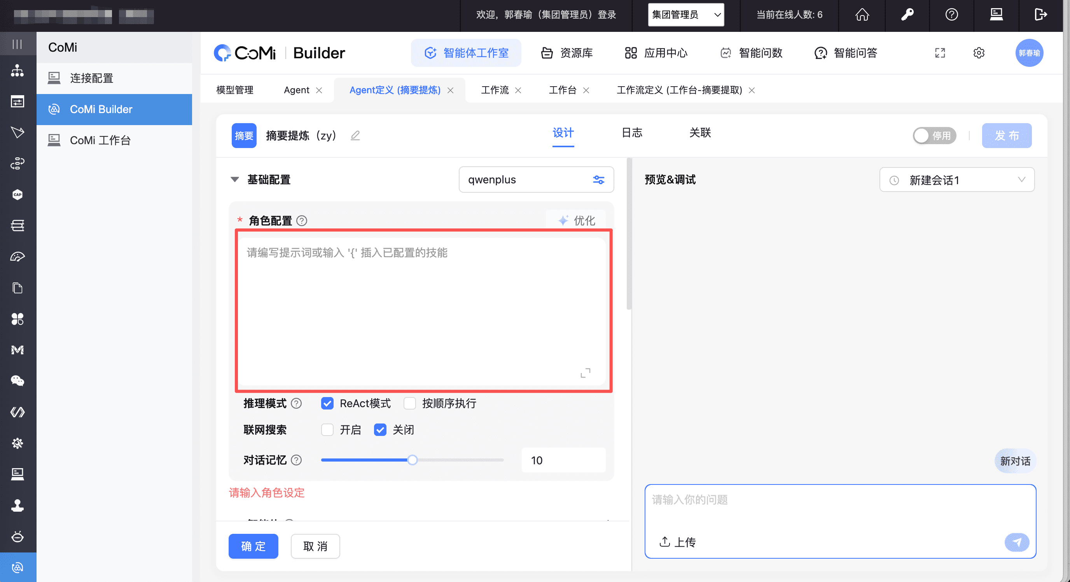Select the 设计 tab
Screen dimensions: 1070x582
[x=563, y=133]
